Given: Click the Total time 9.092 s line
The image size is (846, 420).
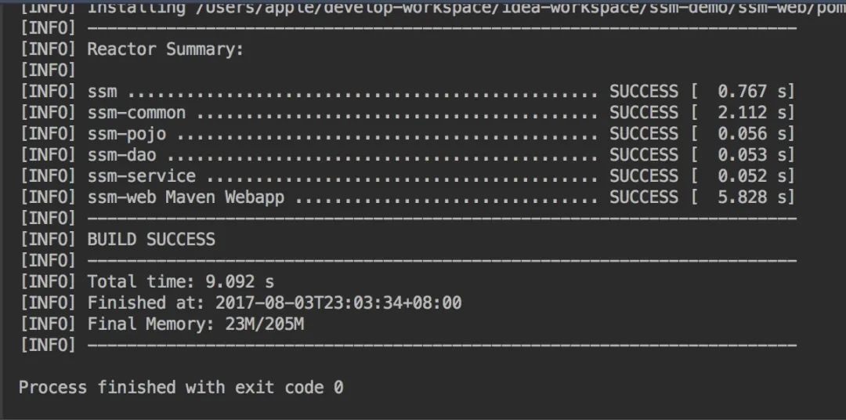Looking at the screenshot, I should (x=181, y=282).
